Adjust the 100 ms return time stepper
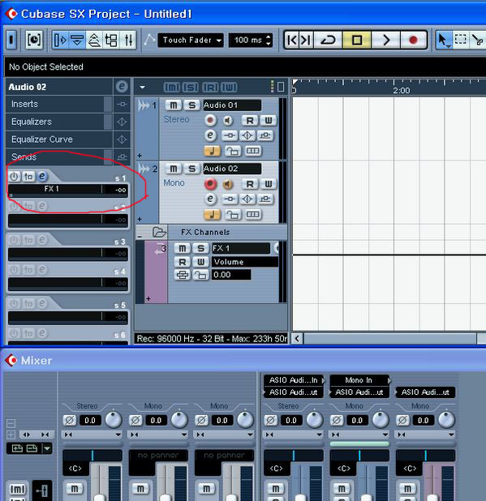The width and height of the screenshot is (486, 501). pyautogui.click(x=269, y=41)
